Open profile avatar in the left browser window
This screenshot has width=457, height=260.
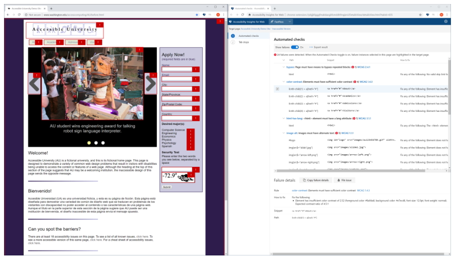click(218, 15)
